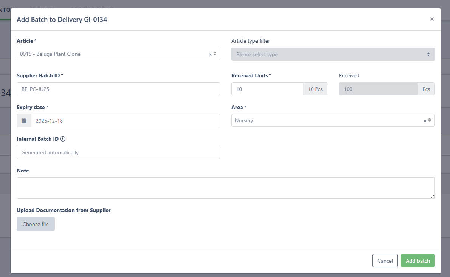Click the Area field up-down arrows
Screen dimensions: 450x277
click(x=430, y=120)
